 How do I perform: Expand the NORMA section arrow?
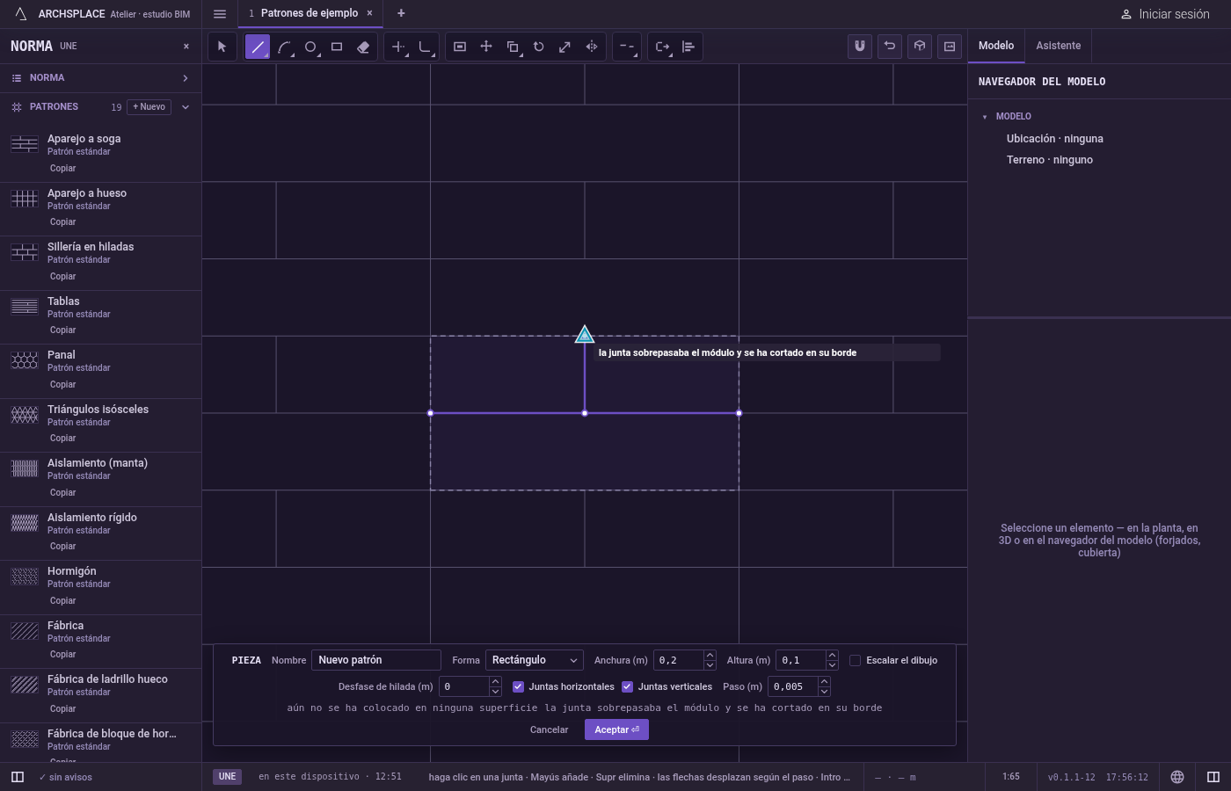click(x=186, y=78)
